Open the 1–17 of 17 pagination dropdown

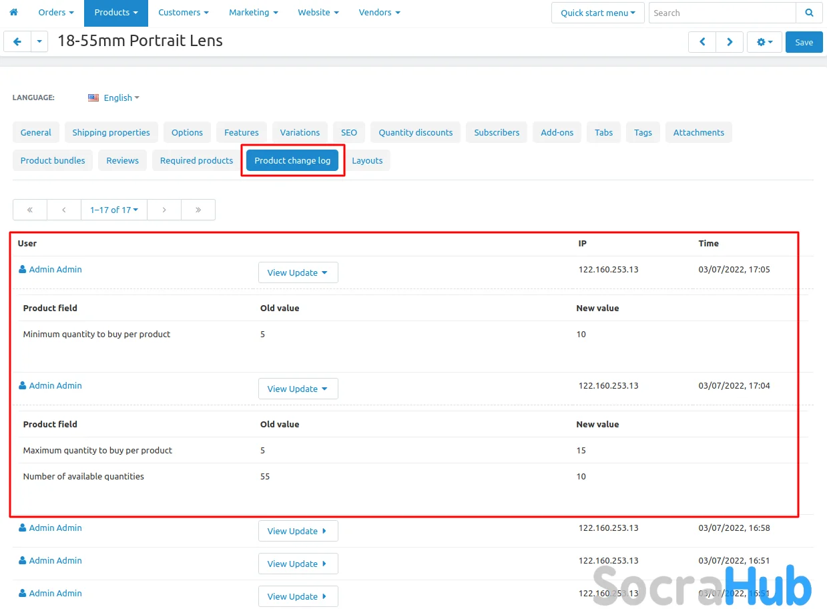[114, 210]
